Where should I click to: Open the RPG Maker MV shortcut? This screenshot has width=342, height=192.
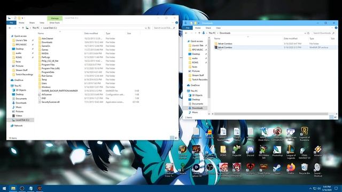coord(263,152)
